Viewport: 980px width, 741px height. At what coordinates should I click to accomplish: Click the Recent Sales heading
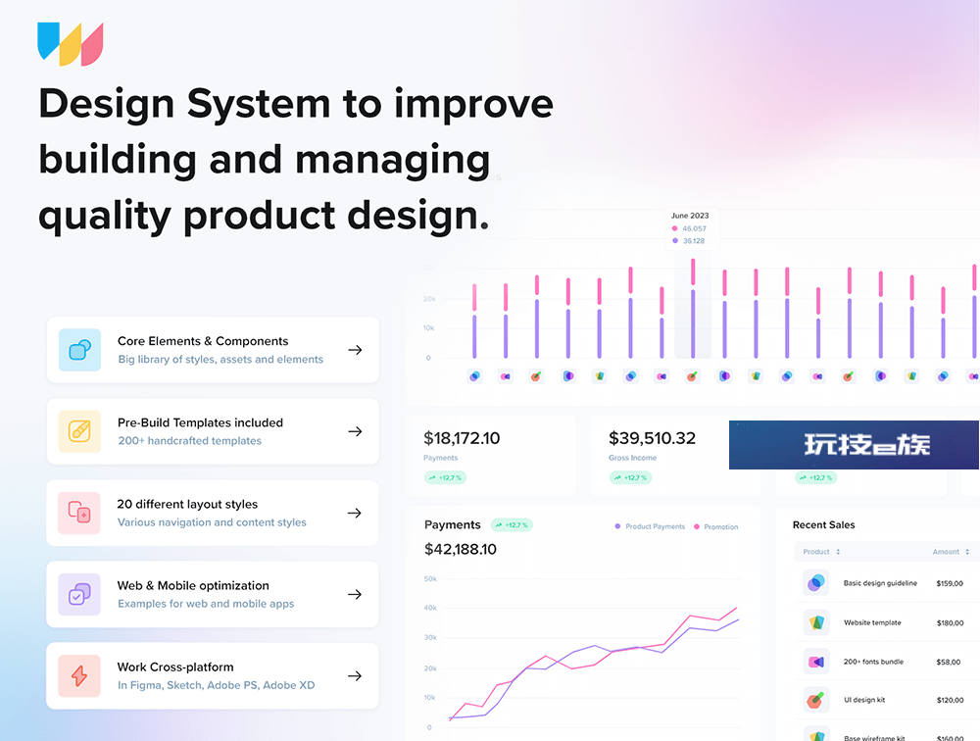(824, 524)
